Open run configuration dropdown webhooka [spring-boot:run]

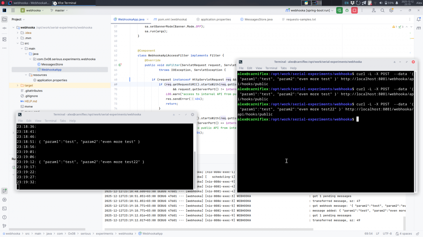click(310, 10)
